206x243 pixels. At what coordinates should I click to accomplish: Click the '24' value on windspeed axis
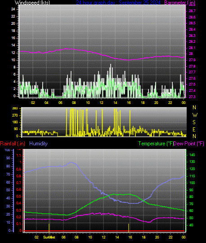(13, 9)
